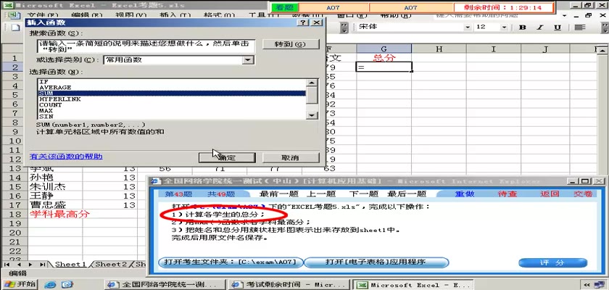
Task: Select AVERAGE in the function list
Action: point(171,88)
